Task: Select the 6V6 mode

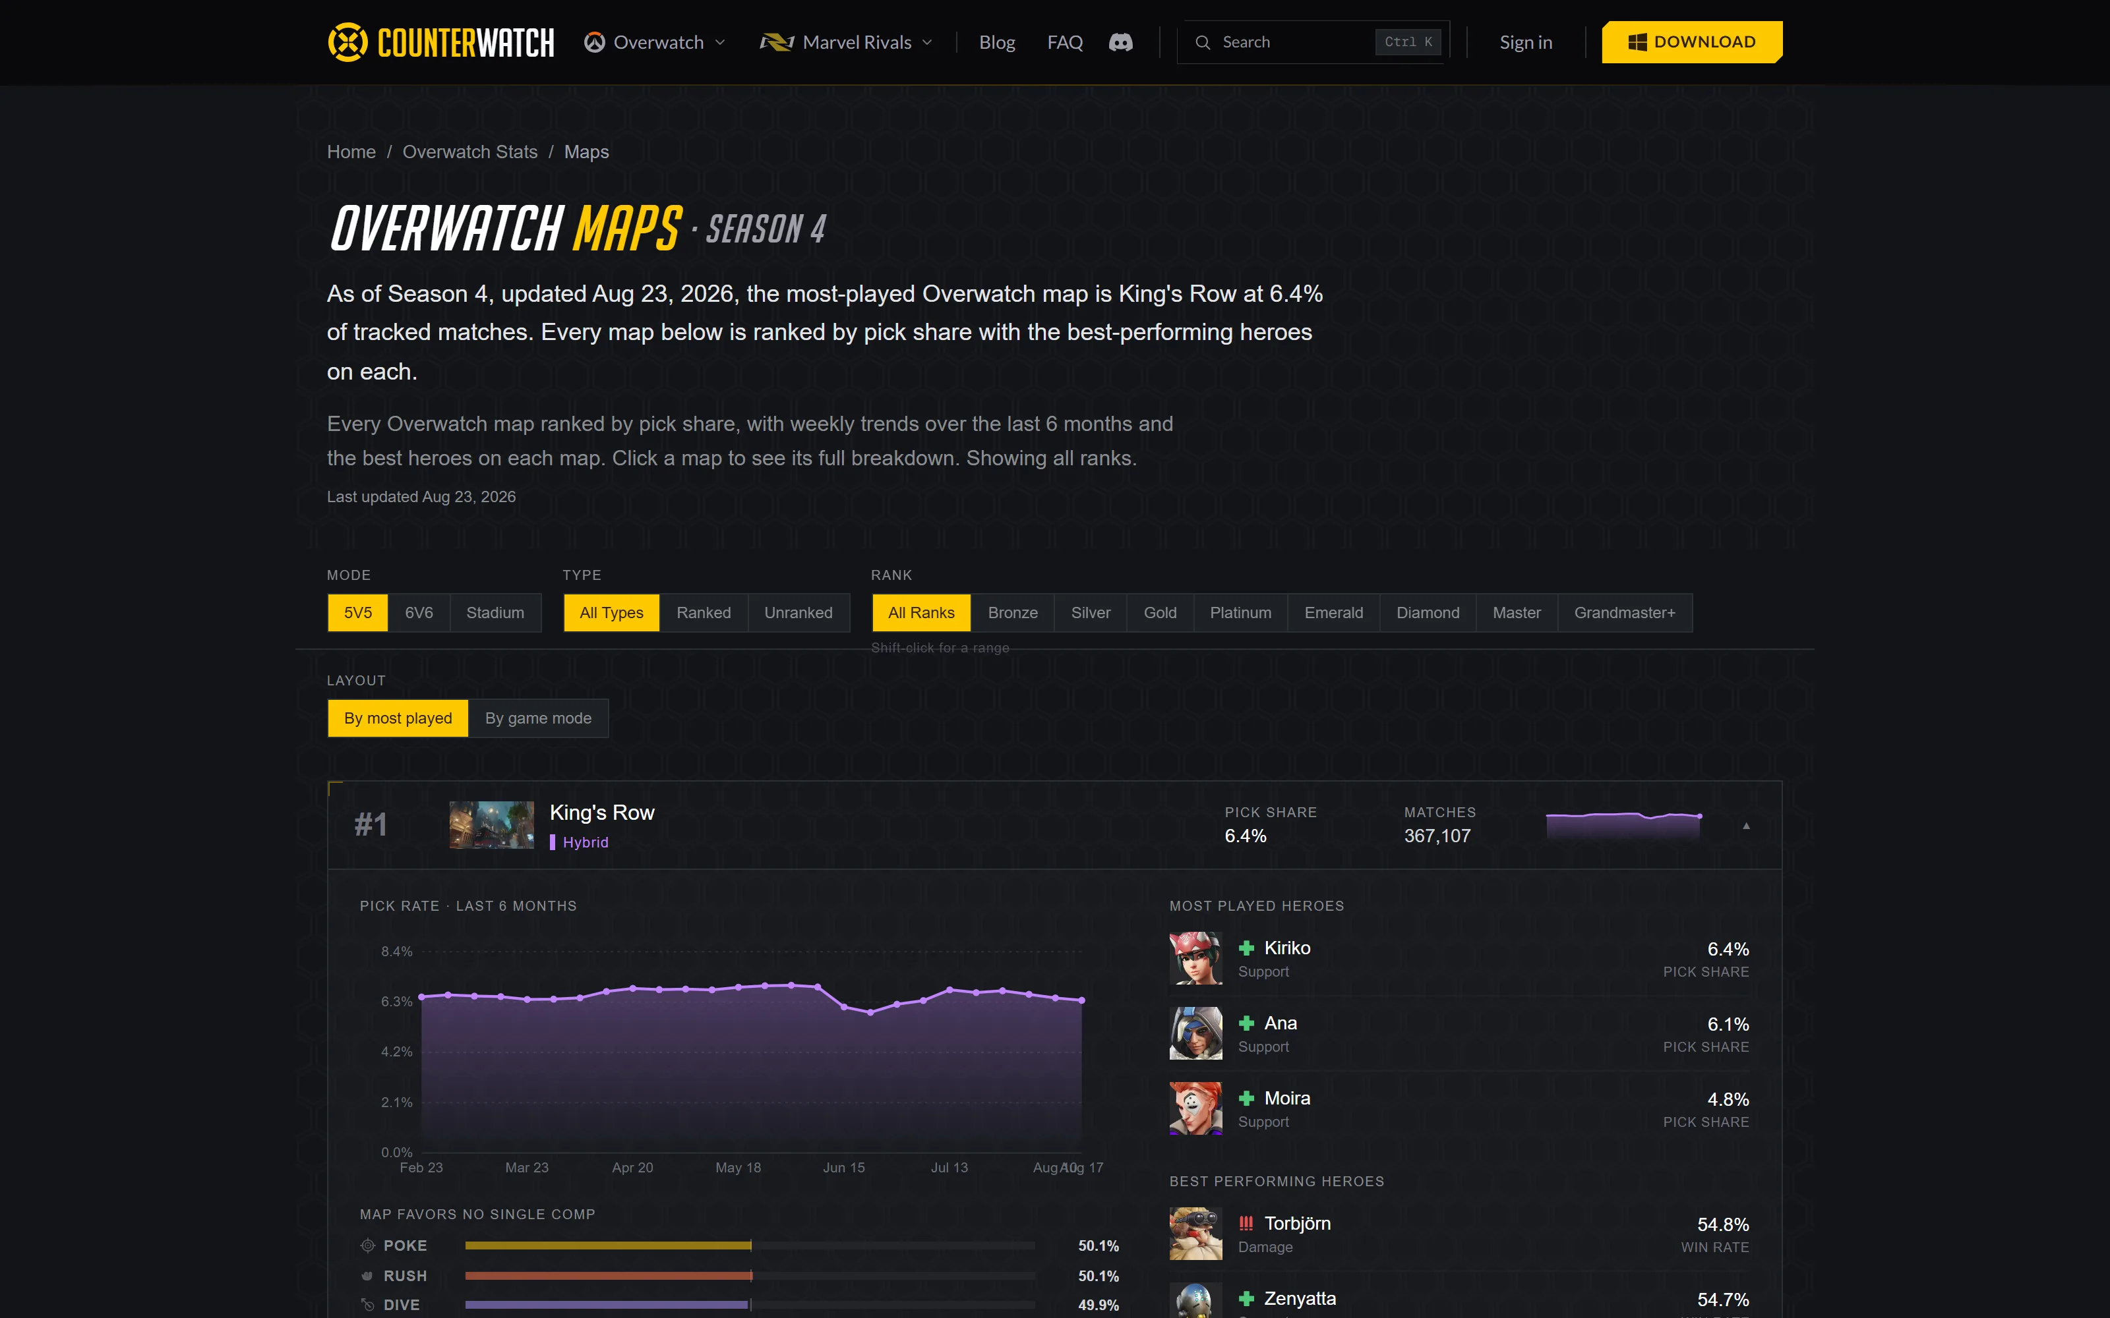Action: click(x=419, y=613)
